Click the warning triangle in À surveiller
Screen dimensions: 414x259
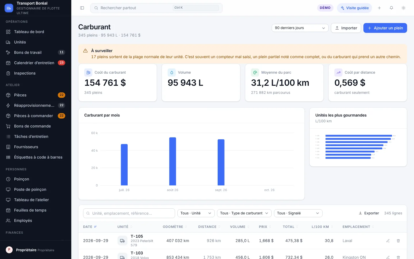click(85, 51)
